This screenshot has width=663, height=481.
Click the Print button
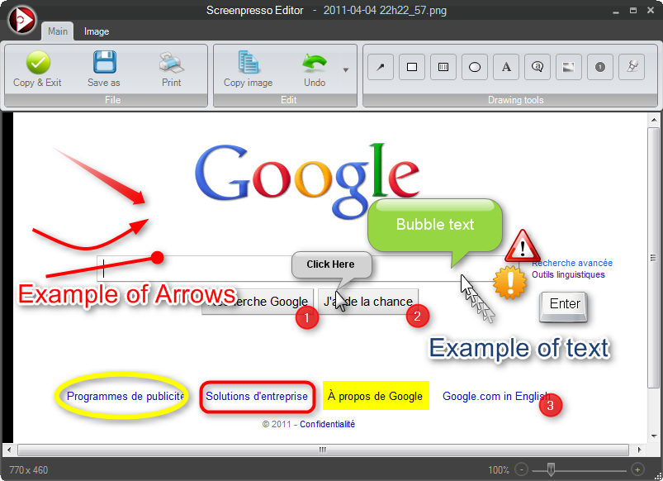pyautogui.click(x=171, y=69)
